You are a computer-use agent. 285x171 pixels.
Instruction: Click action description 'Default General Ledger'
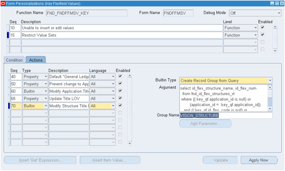point(69,77)
